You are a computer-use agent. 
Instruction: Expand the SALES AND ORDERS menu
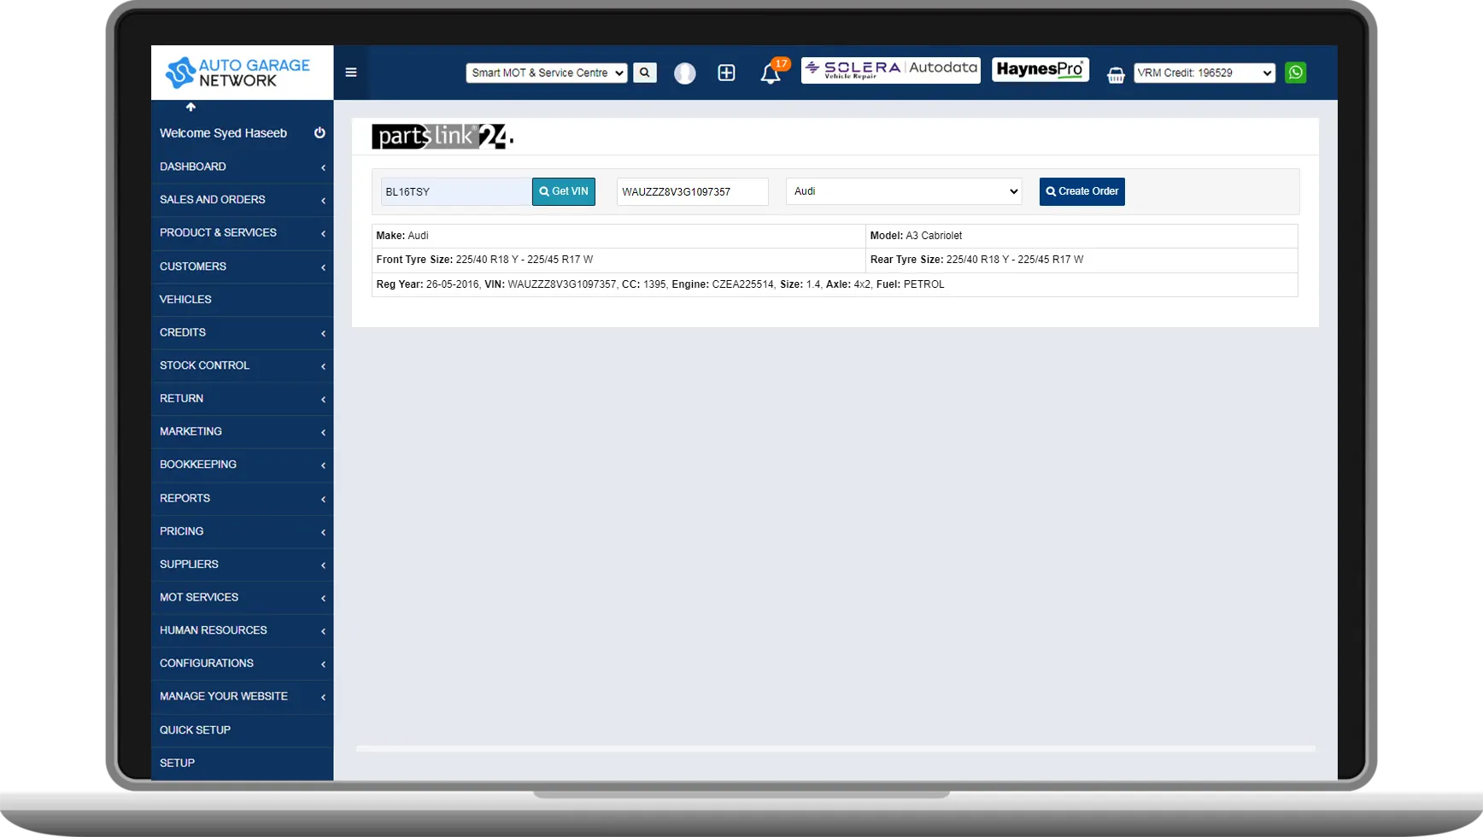(x=242, y=199)
